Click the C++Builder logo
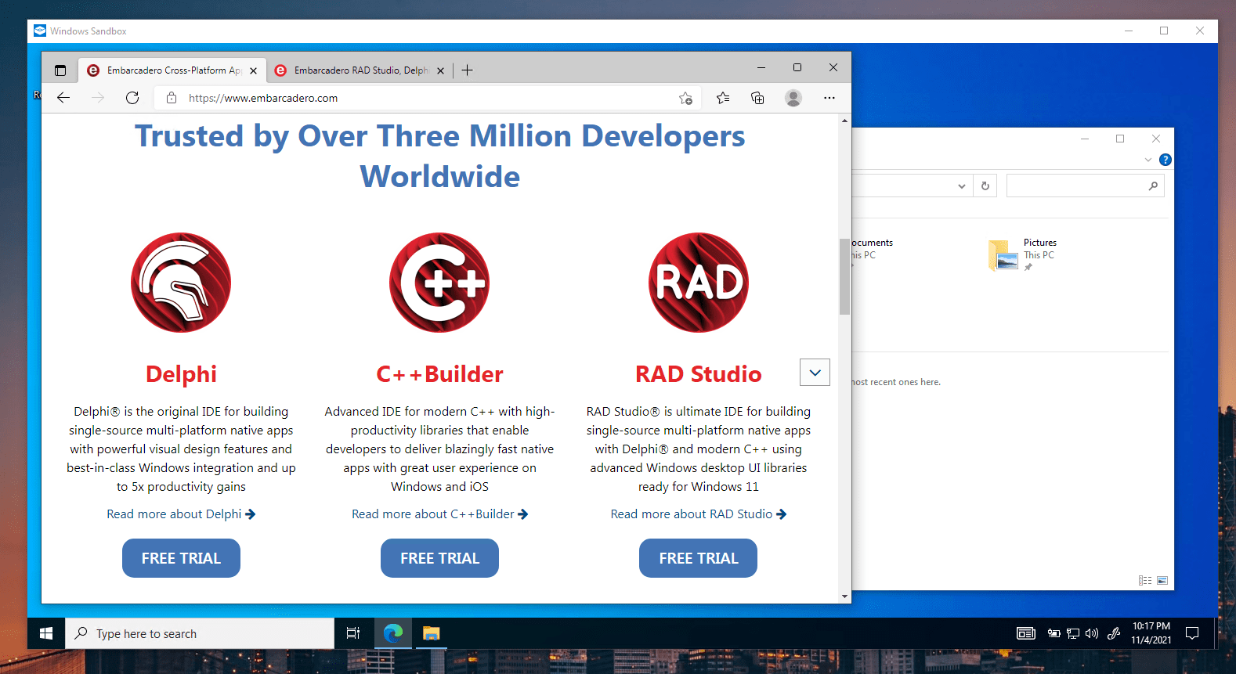This screenshot has width=1236, height=674. pyautogui.click(x=439, y=283)
